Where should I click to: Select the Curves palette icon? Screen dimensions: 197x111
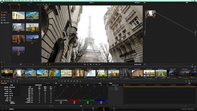tap(56, 81)
